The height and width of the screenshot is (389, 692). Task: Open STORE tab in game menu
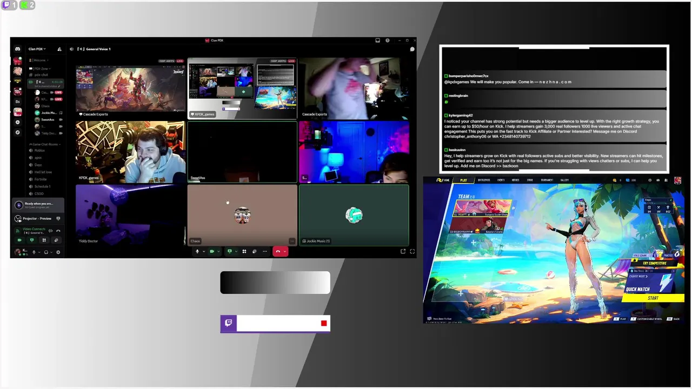tap(530, 180)
